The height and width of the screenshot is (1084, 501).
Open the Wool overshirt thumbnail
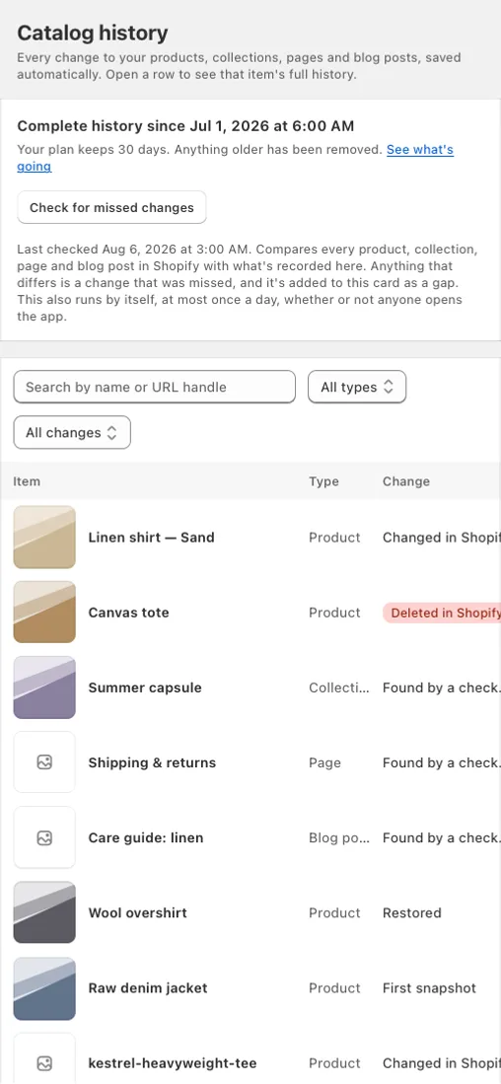click(x=44, y=912)
